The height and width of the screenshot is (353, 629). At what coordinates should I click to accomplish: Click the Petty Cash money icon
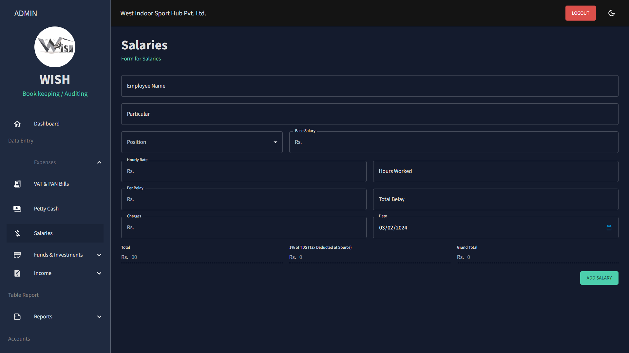(17, 209)
